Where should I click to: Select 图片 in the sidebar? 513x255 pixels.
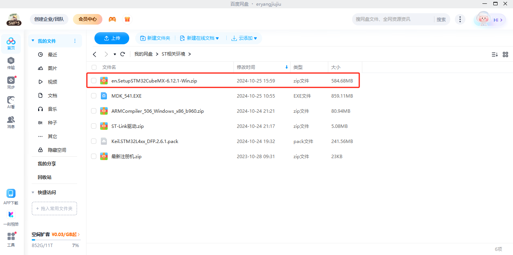(53, 68)
